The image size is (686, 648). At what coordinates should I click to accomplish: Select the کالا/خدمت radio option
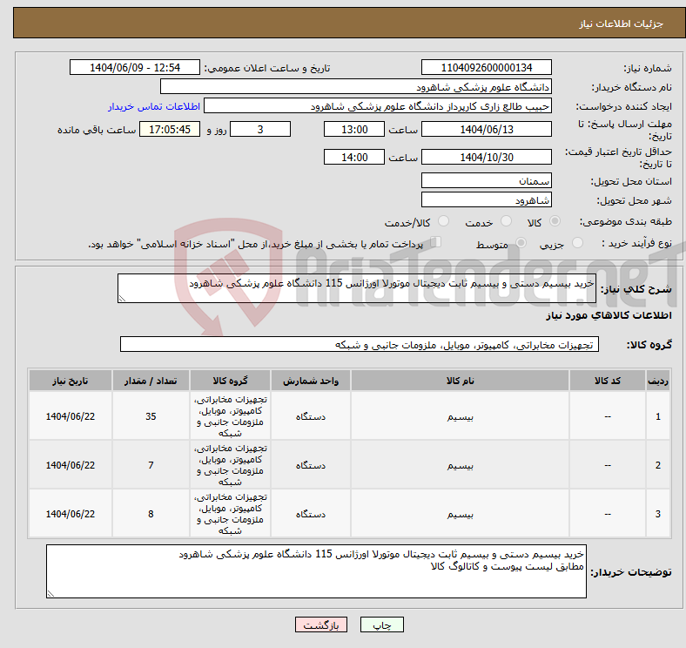[443, 223]
